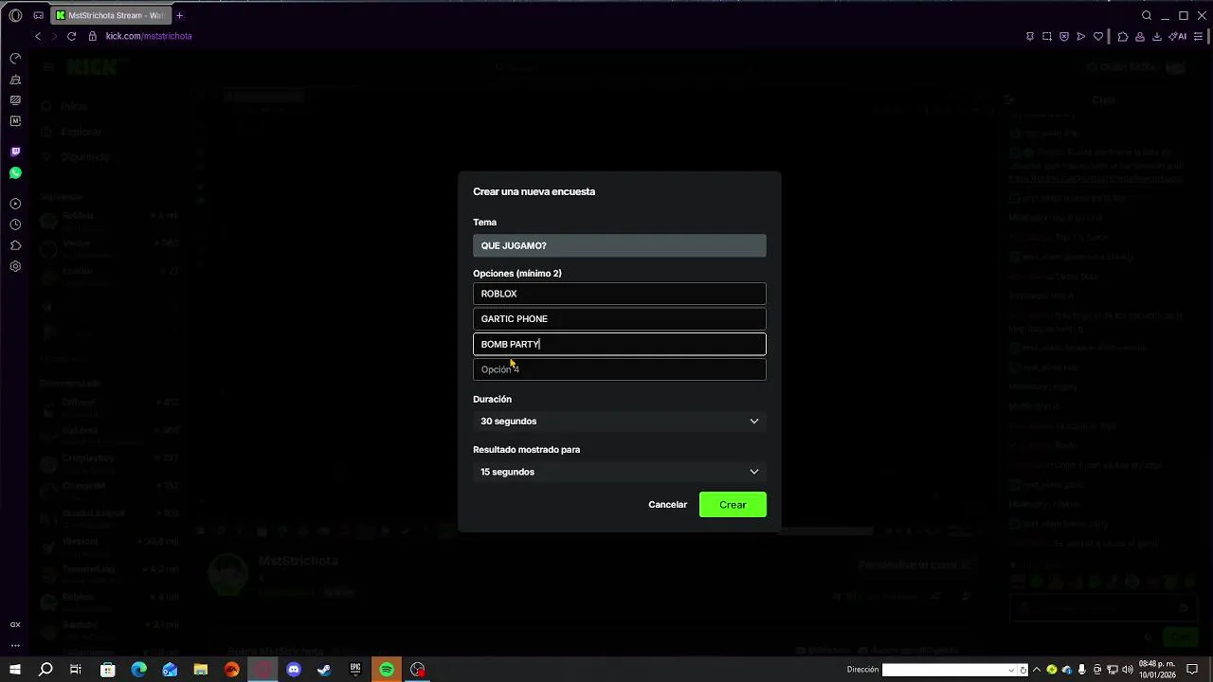1213x682 pixels.
Task: Reload the kick.com page
Action: [71, 36]
